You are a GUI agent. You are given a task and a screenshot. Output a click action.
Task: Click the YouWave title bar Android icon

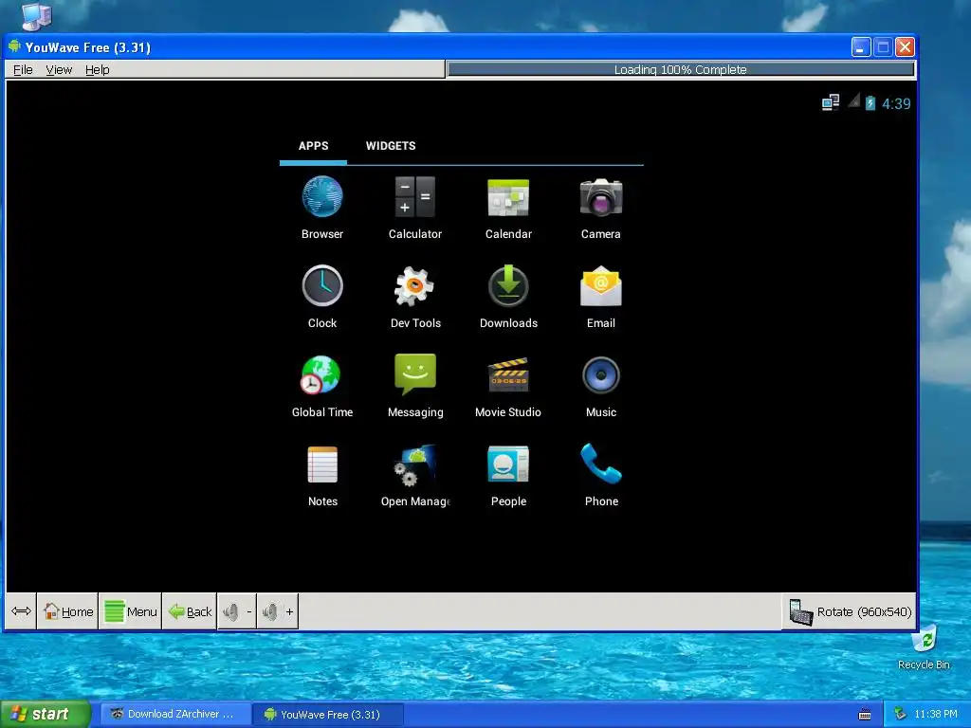pos(15,47)
